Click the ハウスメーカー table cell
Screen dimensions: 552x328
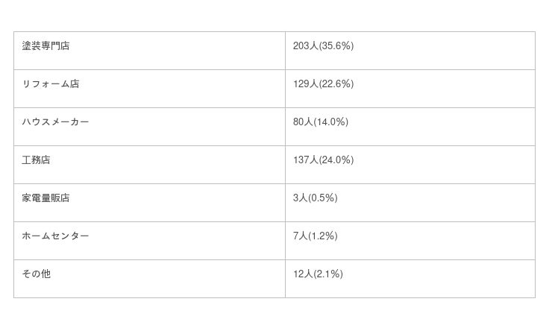55,122
